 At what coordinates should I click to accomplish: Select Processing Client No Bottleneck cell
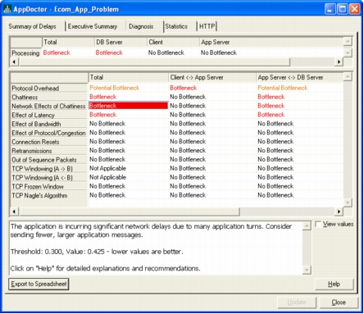pos(173,52)
